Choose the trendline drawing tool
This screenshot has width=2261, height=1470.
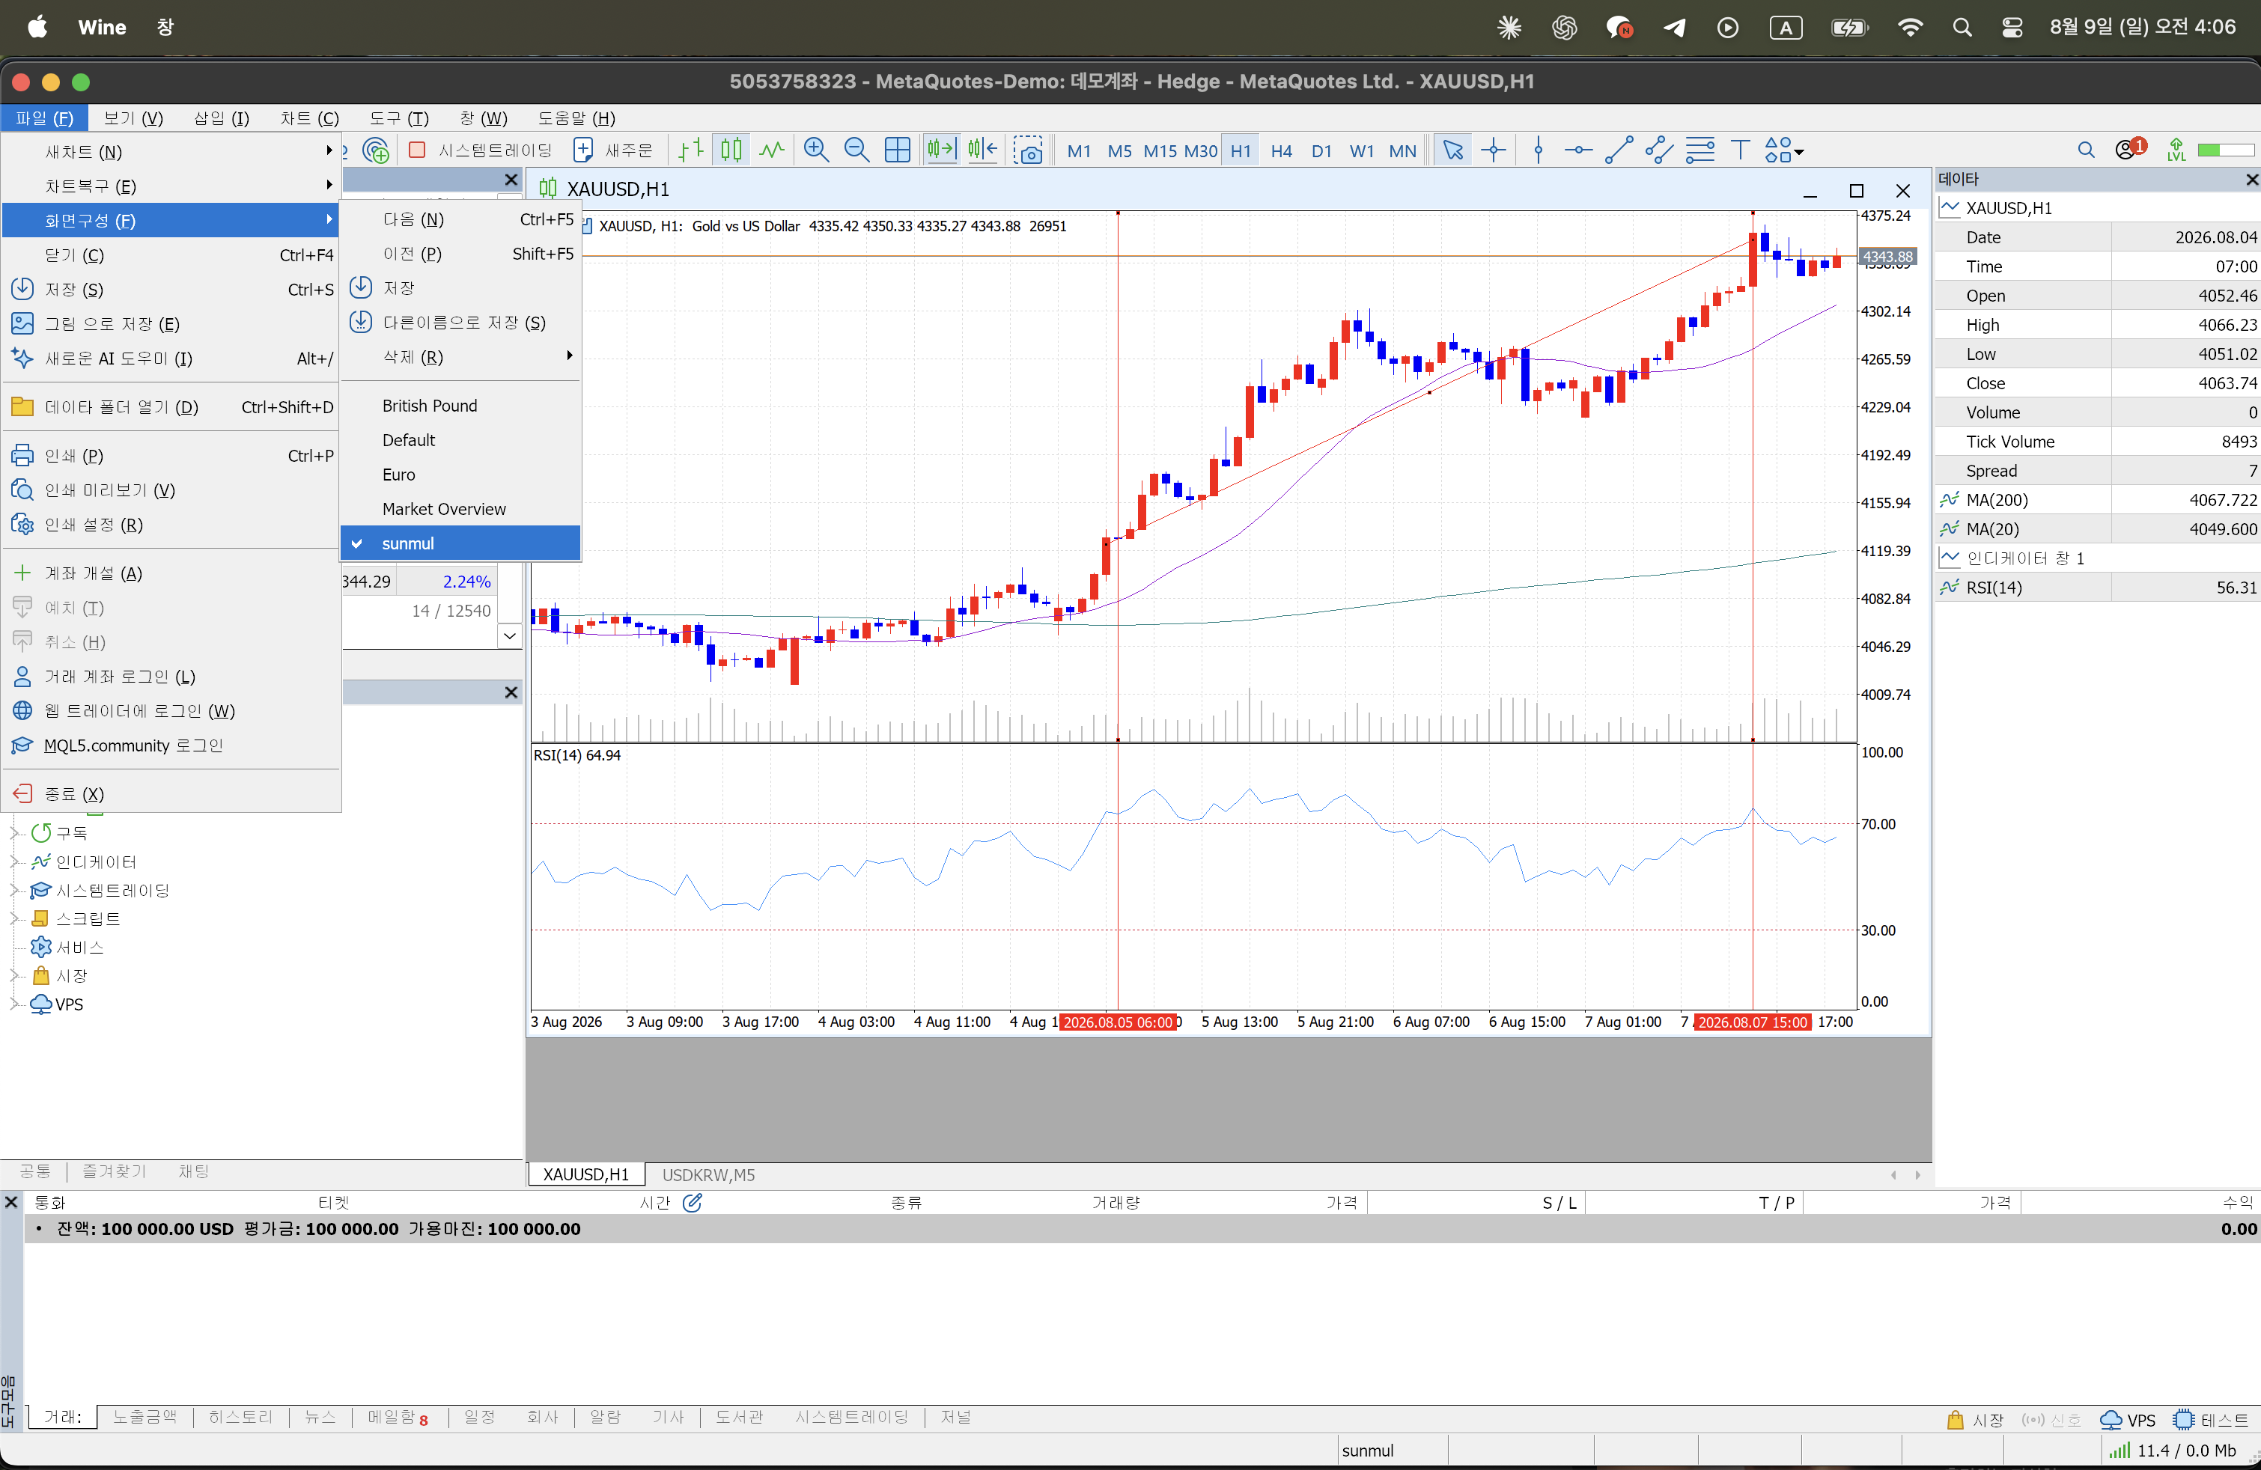[1619, 150]
